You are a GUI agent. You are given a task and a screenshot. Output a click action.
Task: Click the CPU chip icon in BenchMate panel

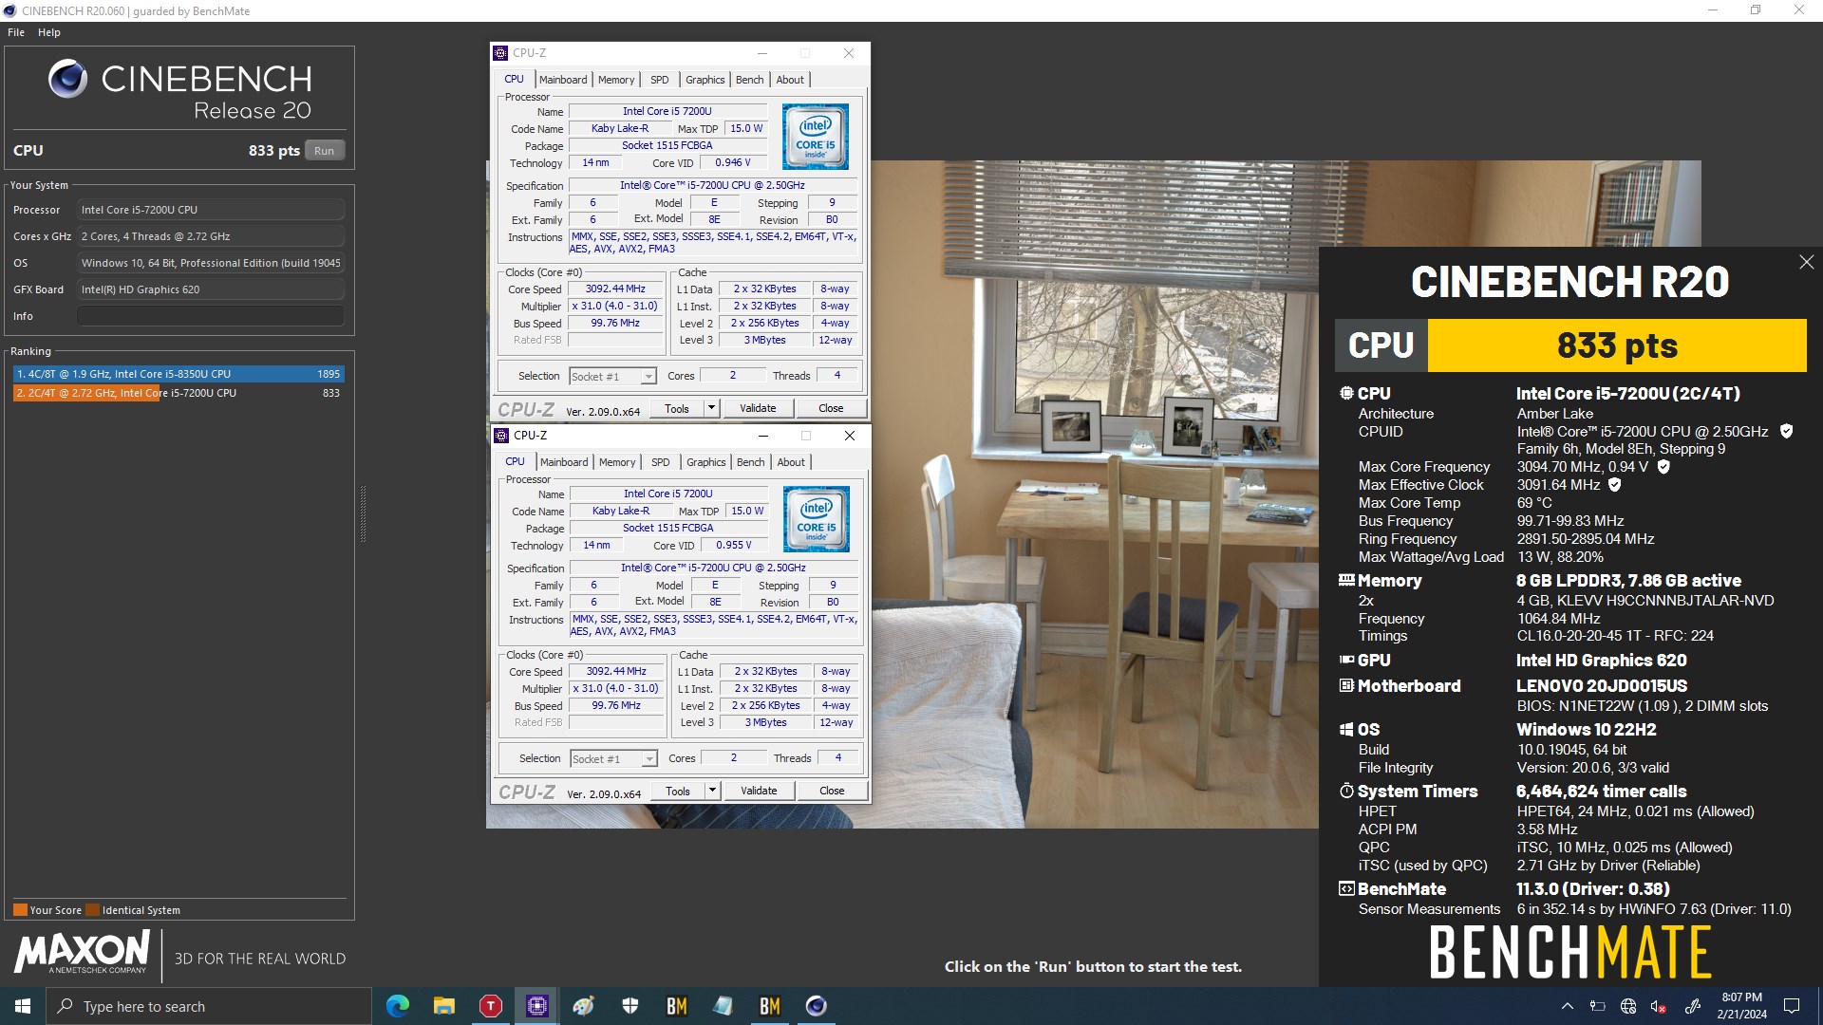click(1346, 393)
